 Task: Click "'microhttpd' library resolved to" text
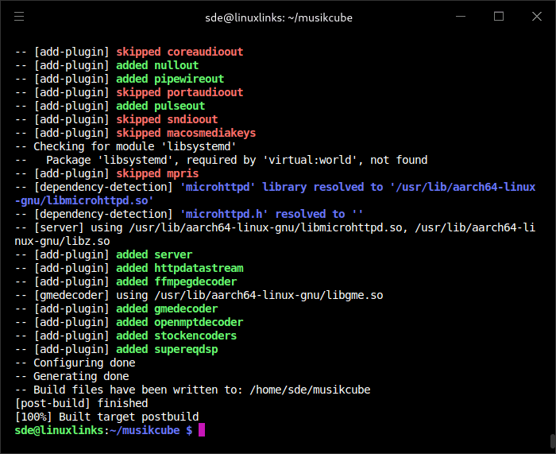281,187
